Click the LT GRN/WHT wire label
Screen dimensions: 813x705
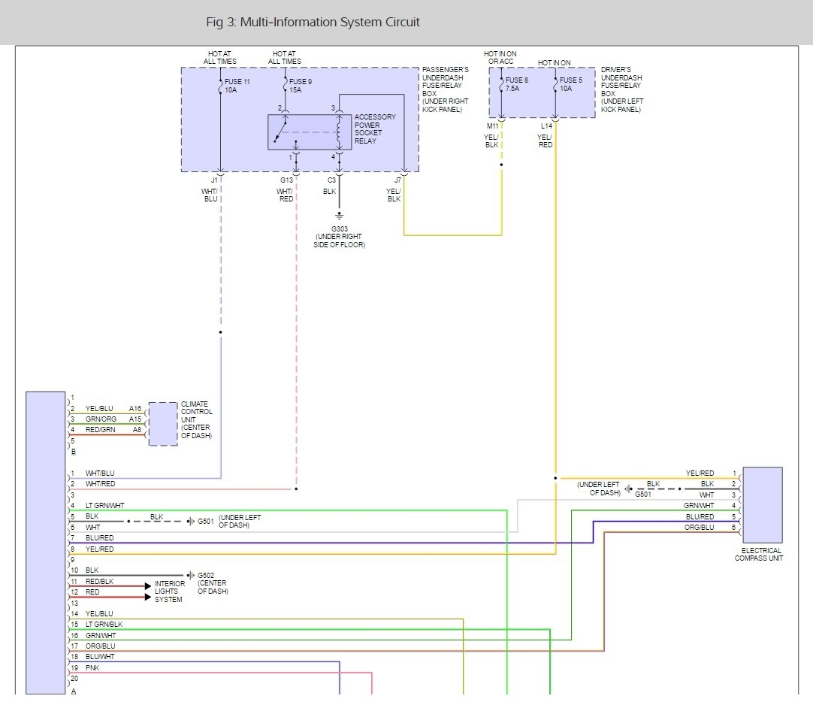[x=104, y=505]
